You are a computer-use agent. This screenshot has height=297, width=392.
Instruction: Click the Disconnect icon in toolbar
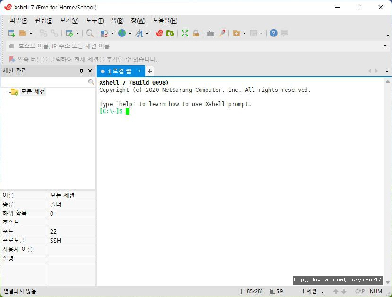54,33
